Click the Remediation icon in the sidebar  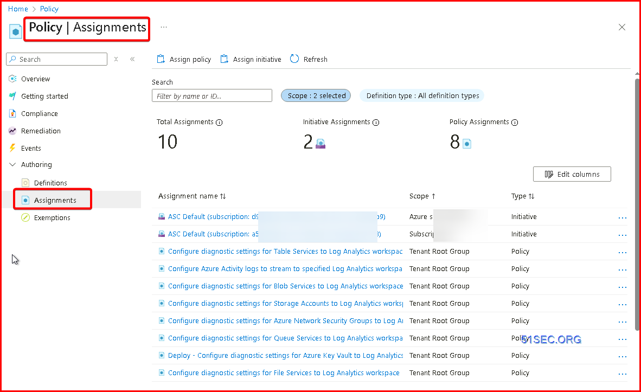tap(12, 131)
